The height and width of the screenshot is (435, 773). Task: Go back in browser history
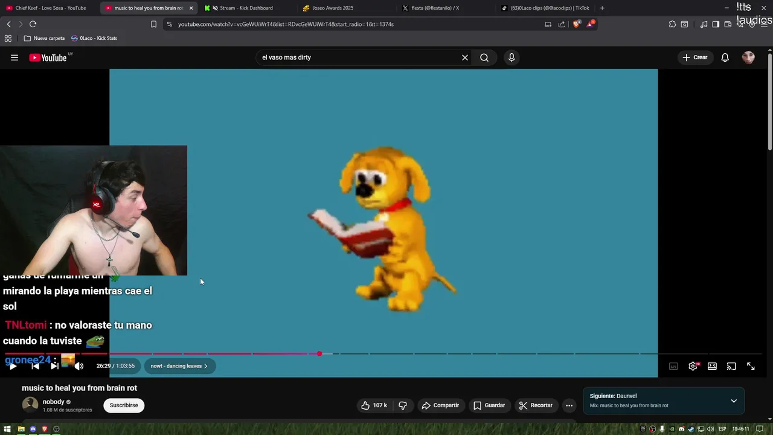(8, 24)
